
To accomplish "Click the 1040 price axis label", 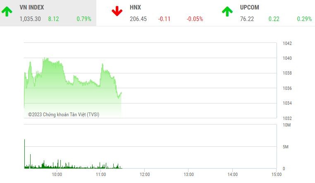I will point(288,59).
